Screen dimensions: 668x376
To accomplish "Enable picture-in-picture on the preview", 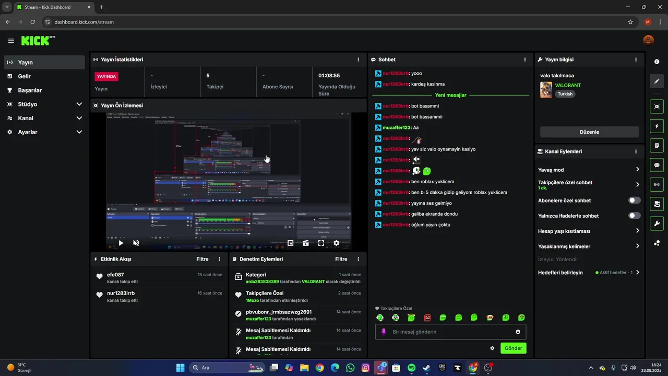I will [291, 243].
